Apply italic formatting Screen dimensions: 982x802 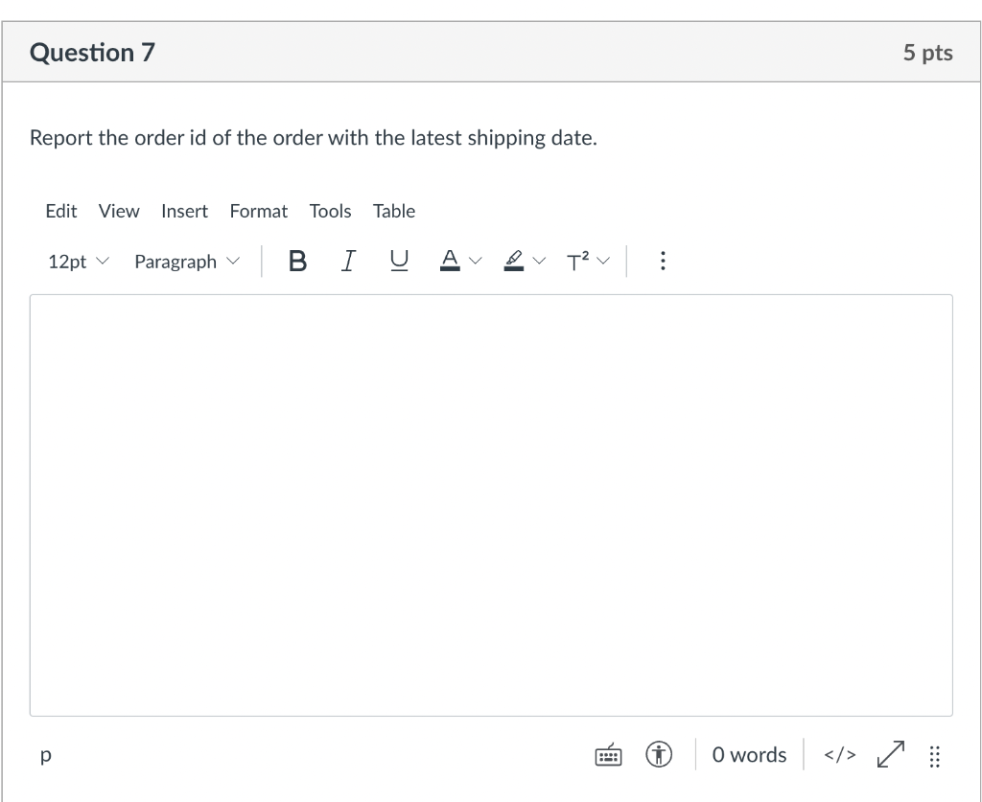348,261
